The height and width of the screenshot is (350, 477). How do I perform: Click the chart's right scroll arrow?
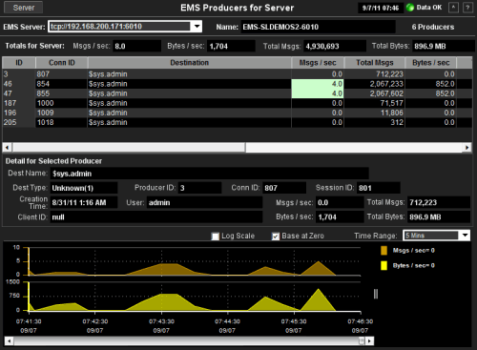(x=369, y=341)
